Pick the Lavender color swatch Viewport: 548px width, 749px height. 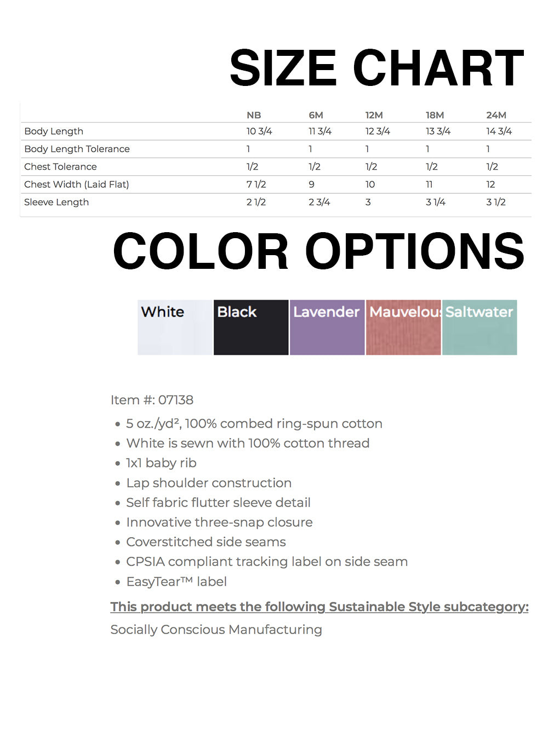click(x=327, y=327)
